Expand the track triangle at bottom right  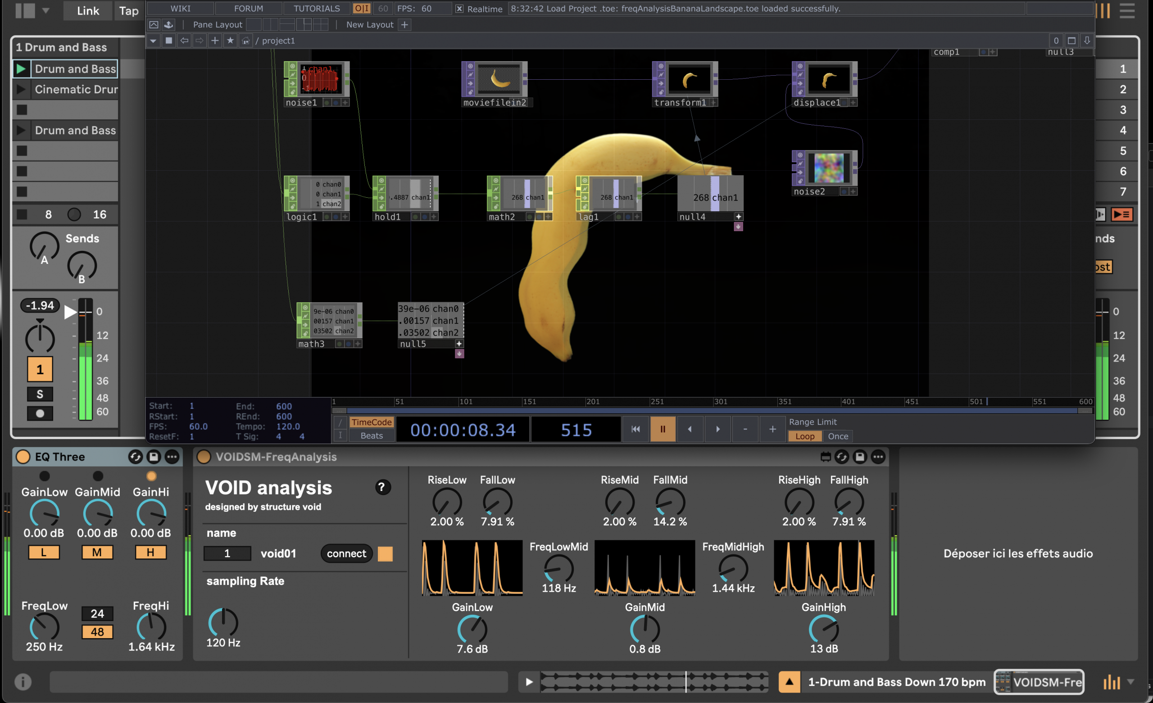[x=1130, y=681]
